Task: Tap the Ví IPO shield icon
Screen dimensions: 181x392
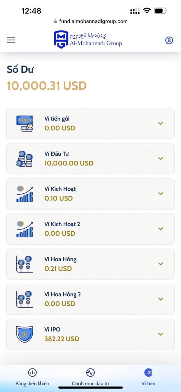Action: pos(24,334)
